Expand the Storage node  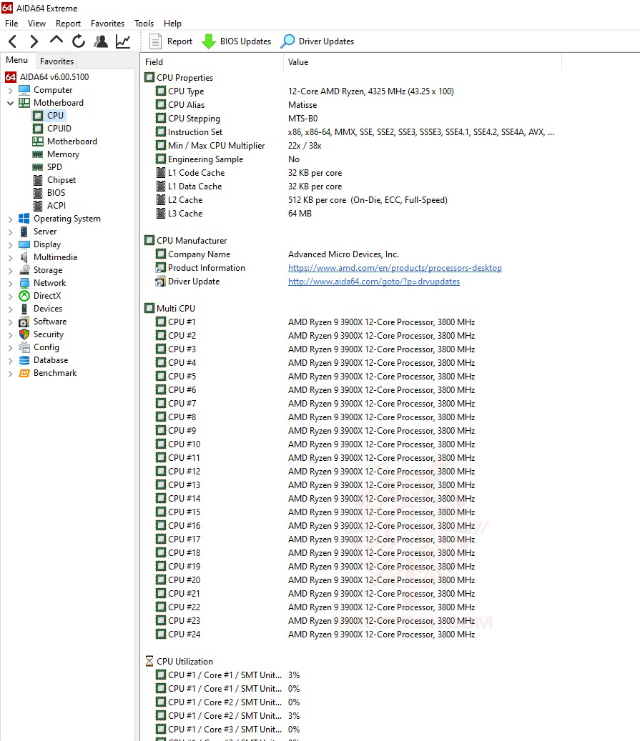11,270
